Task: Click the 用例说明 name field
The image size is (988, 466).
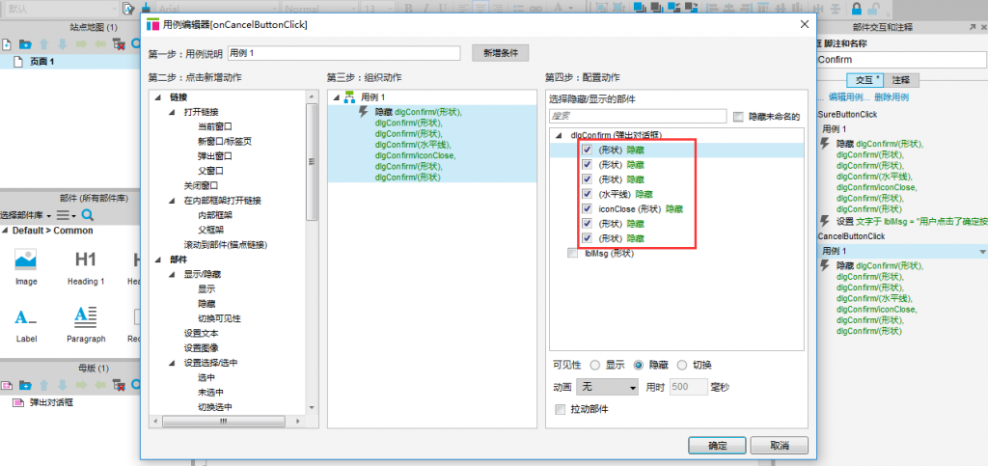Action: [x=345, y=53]
